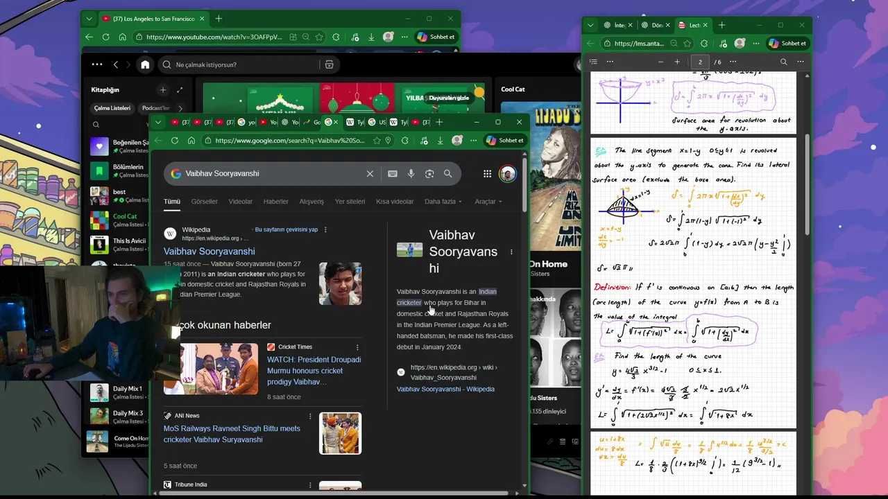888x499 pixels.
Task: Open tab actions menu in PDF window
Action: [x=590, y=25]
